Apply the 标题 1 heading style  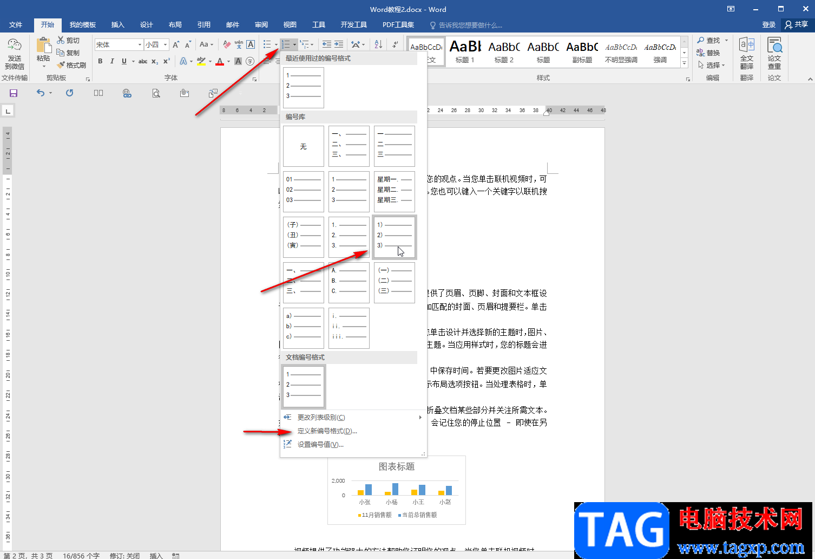tap(465, 52)
